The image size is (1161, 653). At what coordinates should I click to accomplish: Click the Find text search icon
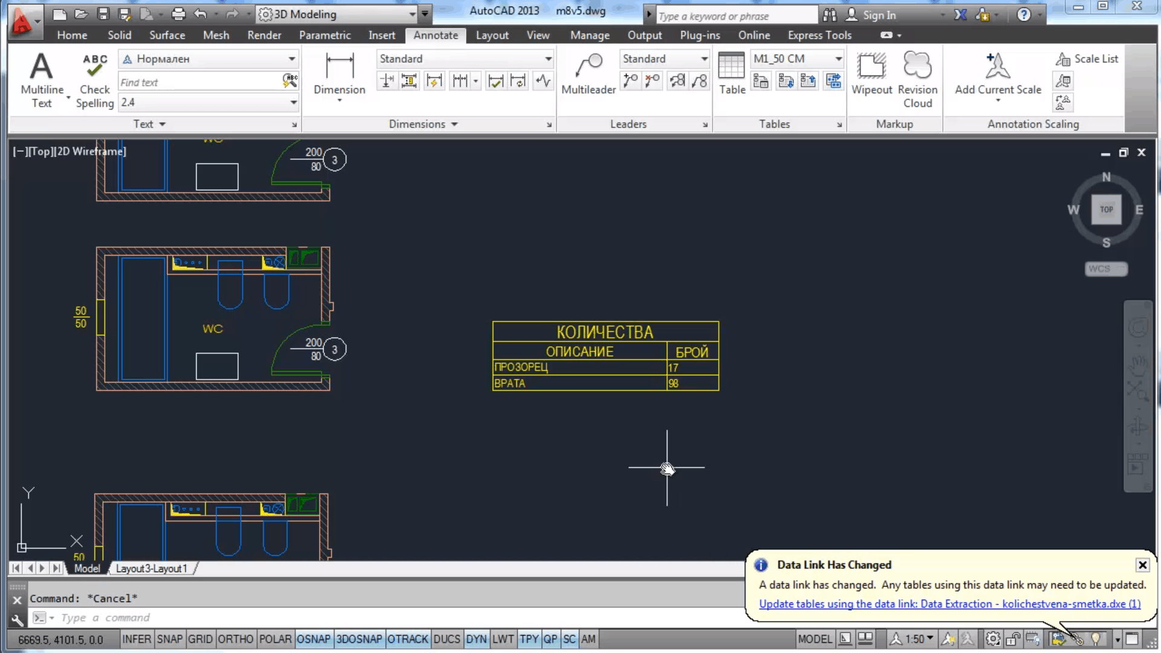tap(290, 81)
